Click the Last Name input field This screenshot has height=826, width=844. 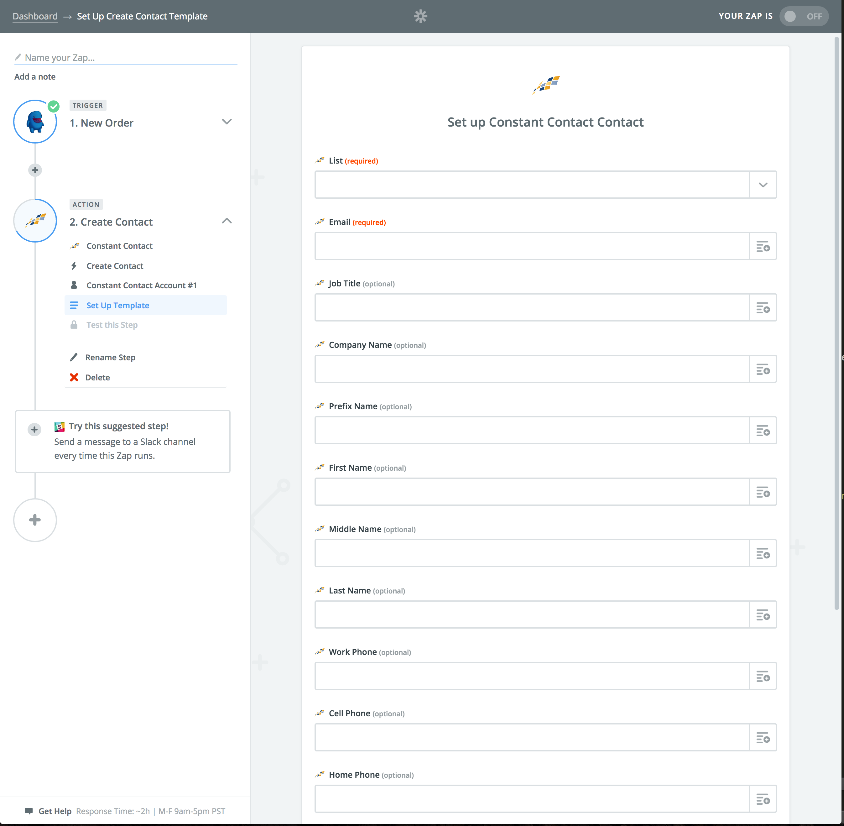[532, 615]
